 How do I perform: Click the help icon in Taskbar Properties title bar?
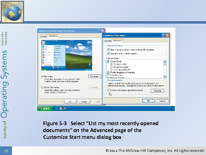click(99, 31)
